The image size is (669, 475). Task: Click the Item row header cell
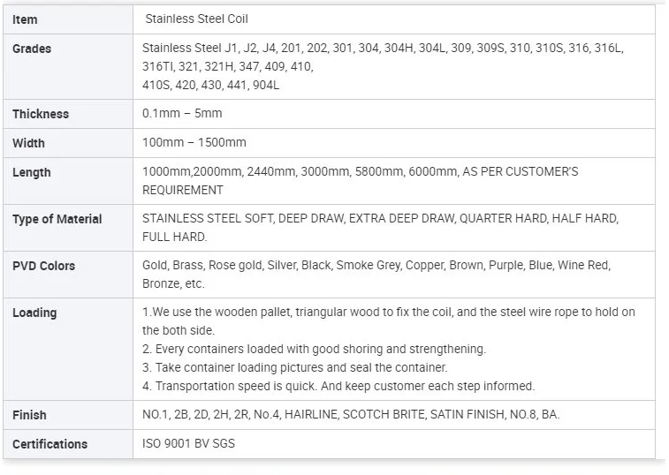click(x=25, y=19)
